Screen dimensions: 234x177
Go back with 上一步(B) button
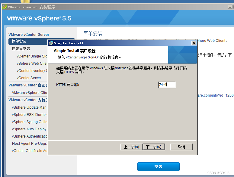131,147
